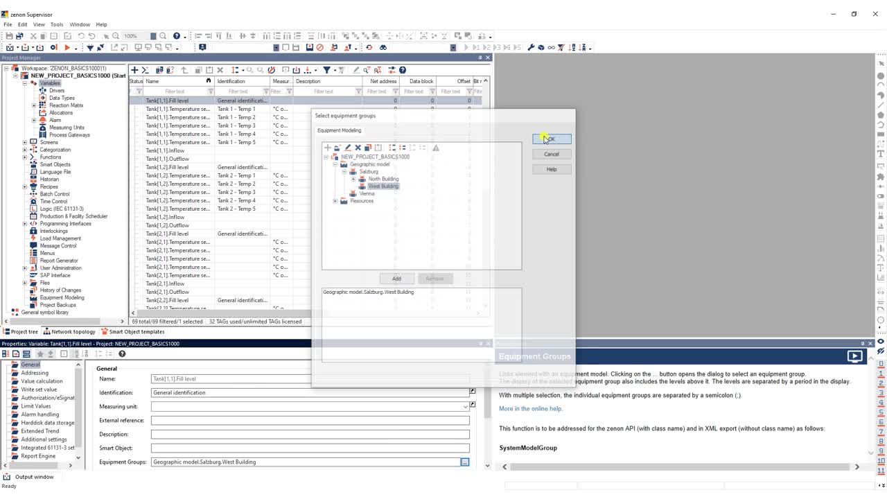Click the video play icon in help panel
This screenshot has width=887, height=499.
click(x=855, y=356)
